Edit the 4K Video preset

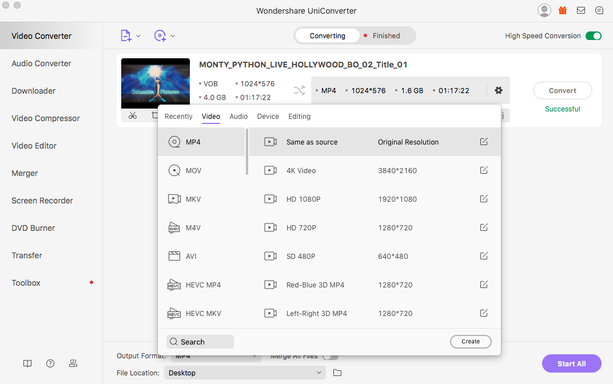pyautogui.click(x=484, y=170)
